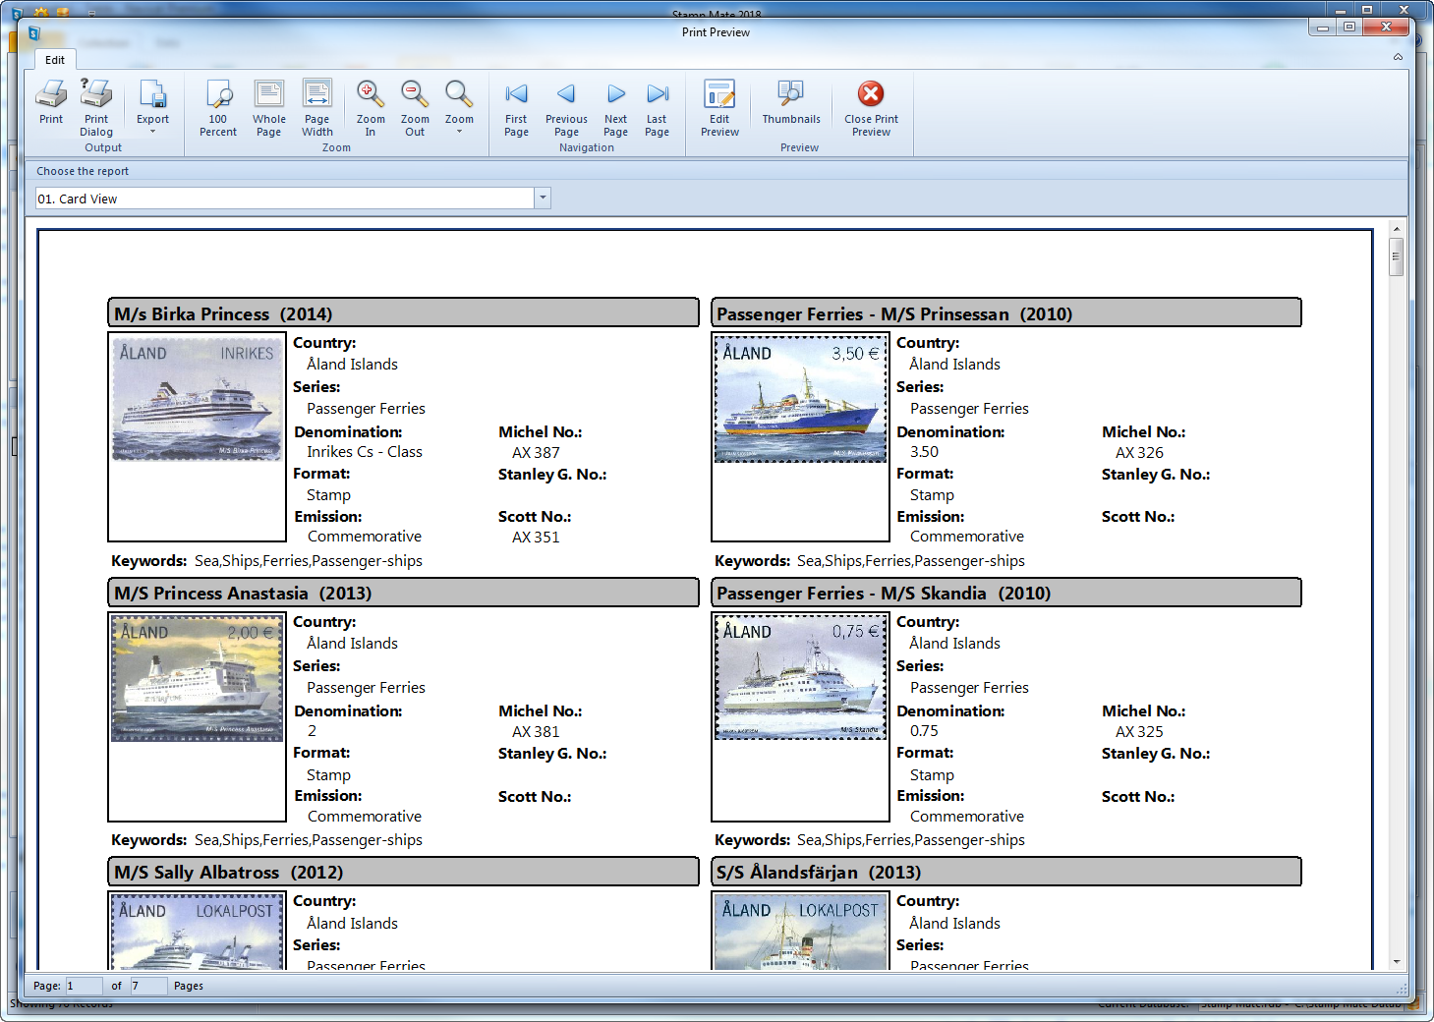Click the Print icon
The image size is (1434, 1022).
(51, 103)
